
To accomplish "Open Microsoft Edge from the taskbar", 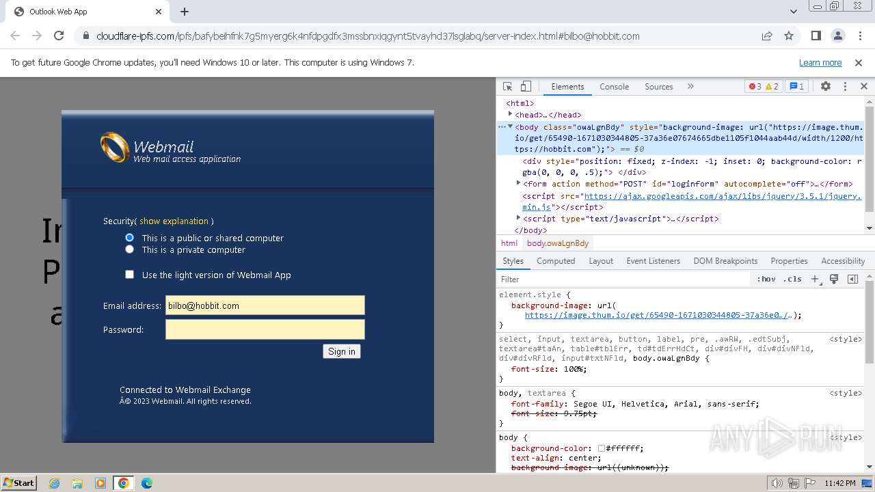I will [146, 483].
